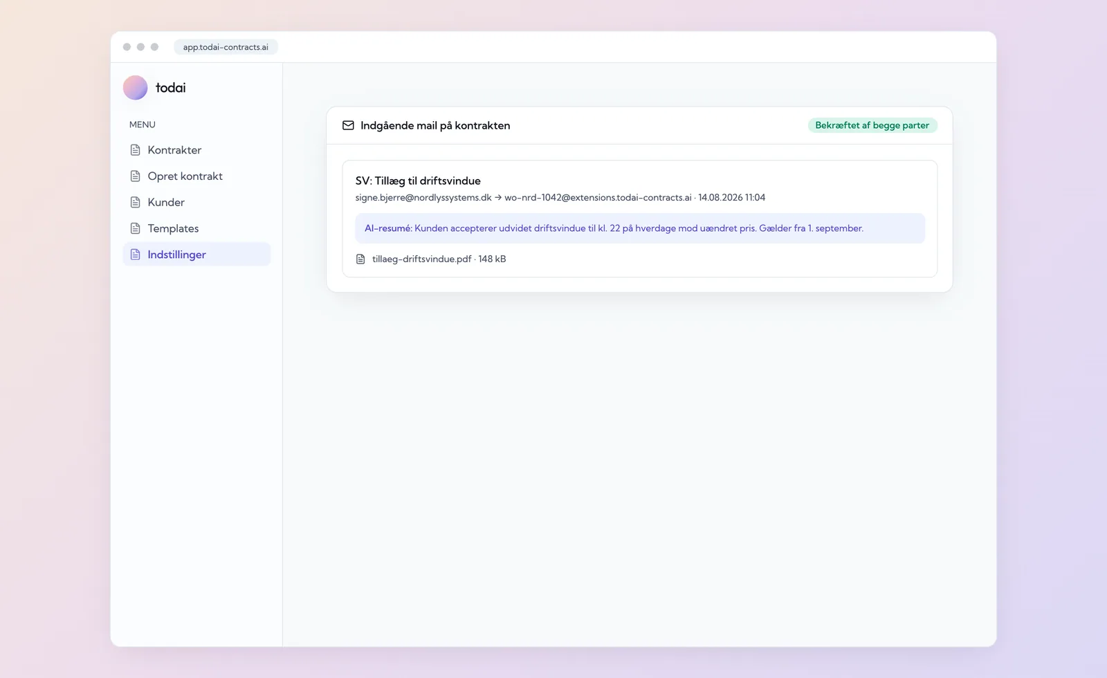Click the Templates document icon

[136, 228]
